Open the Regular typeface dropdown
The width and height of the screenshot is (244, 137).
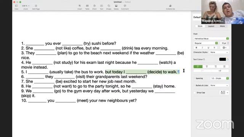click(205, 43)
